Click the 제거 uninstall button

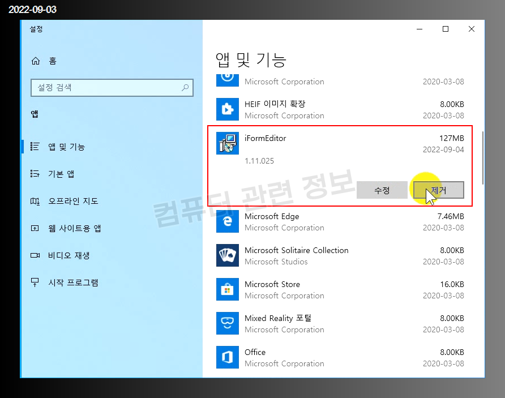click(439, 190)
